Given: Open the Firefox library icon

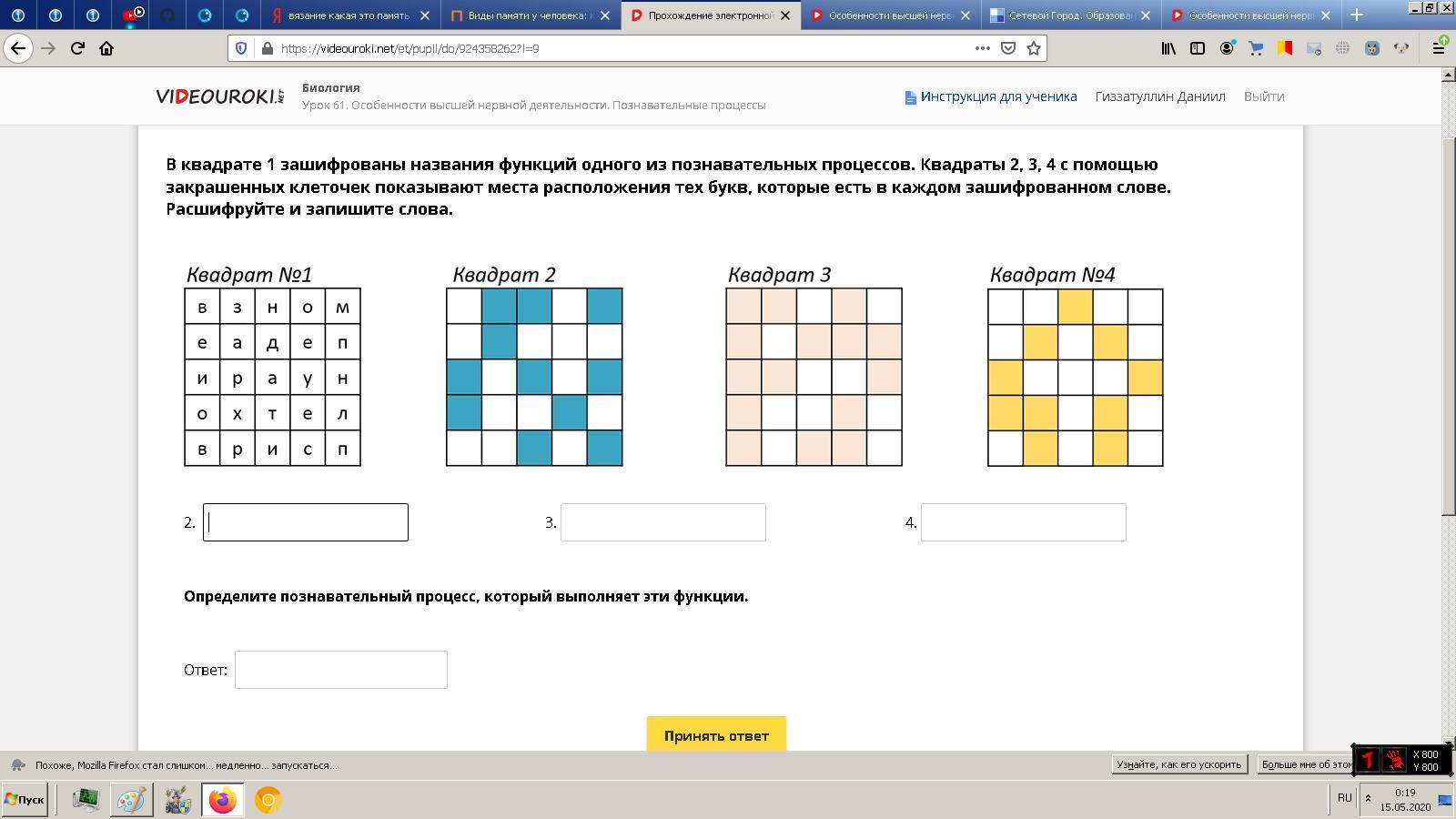Looking at the screenshot, I should [1168, 48].
